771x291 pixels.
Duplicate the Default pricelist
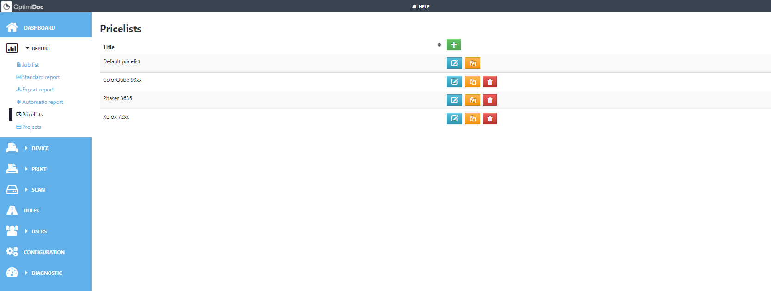pos(472,63)
